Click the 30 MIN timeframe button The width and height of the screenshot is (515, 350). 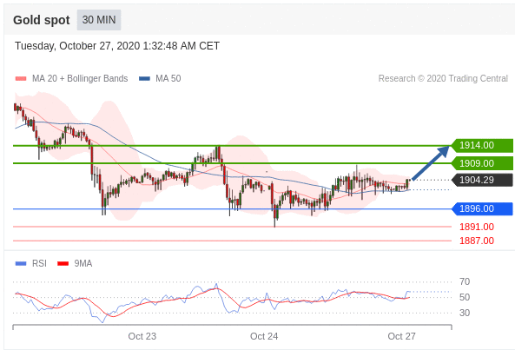(99, 20)
